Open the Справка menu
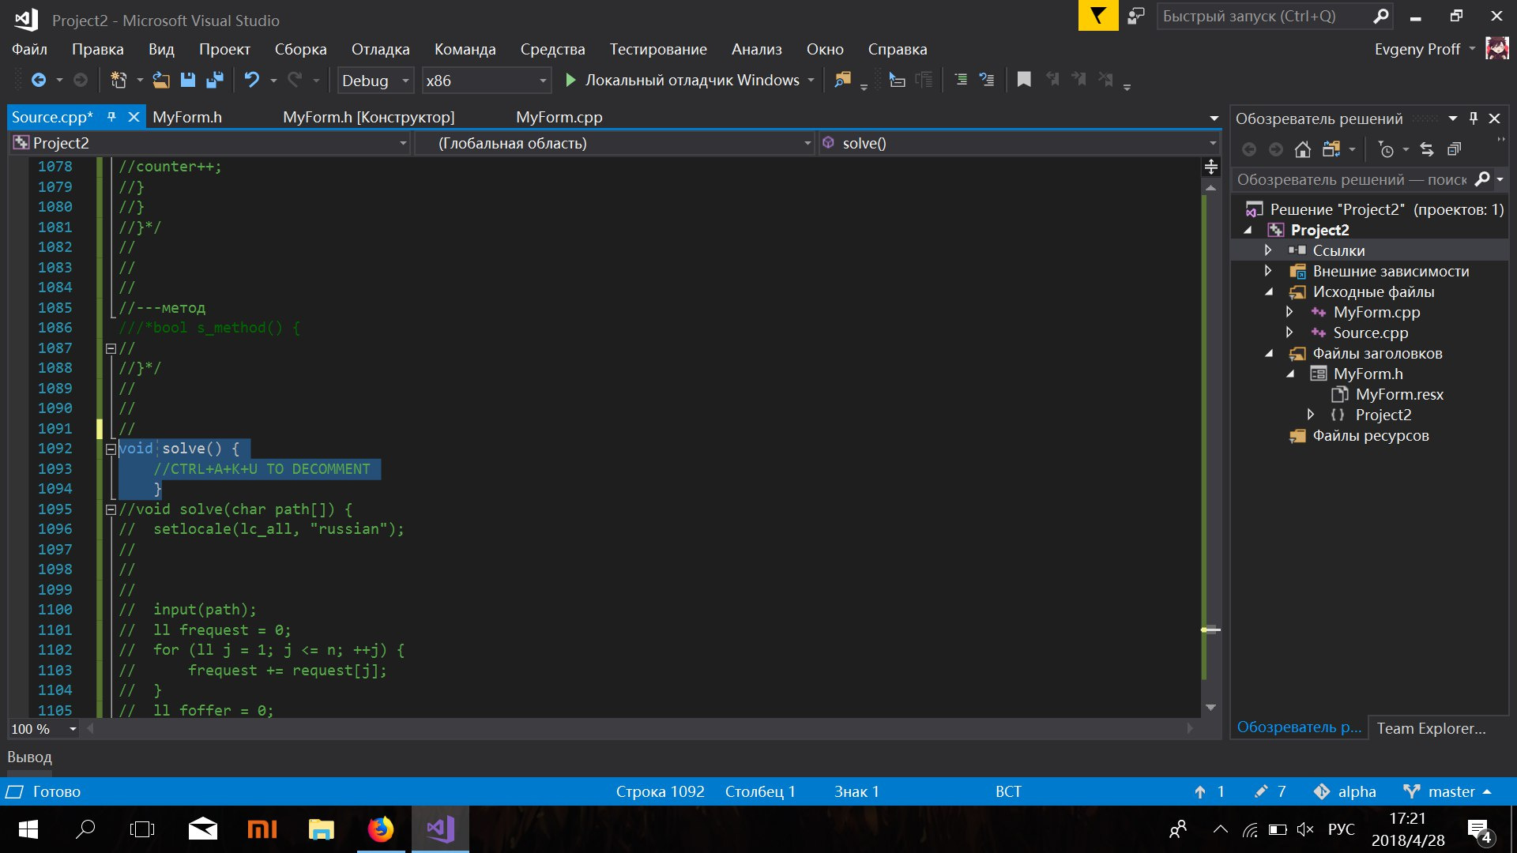 click(x=898, y=49)
